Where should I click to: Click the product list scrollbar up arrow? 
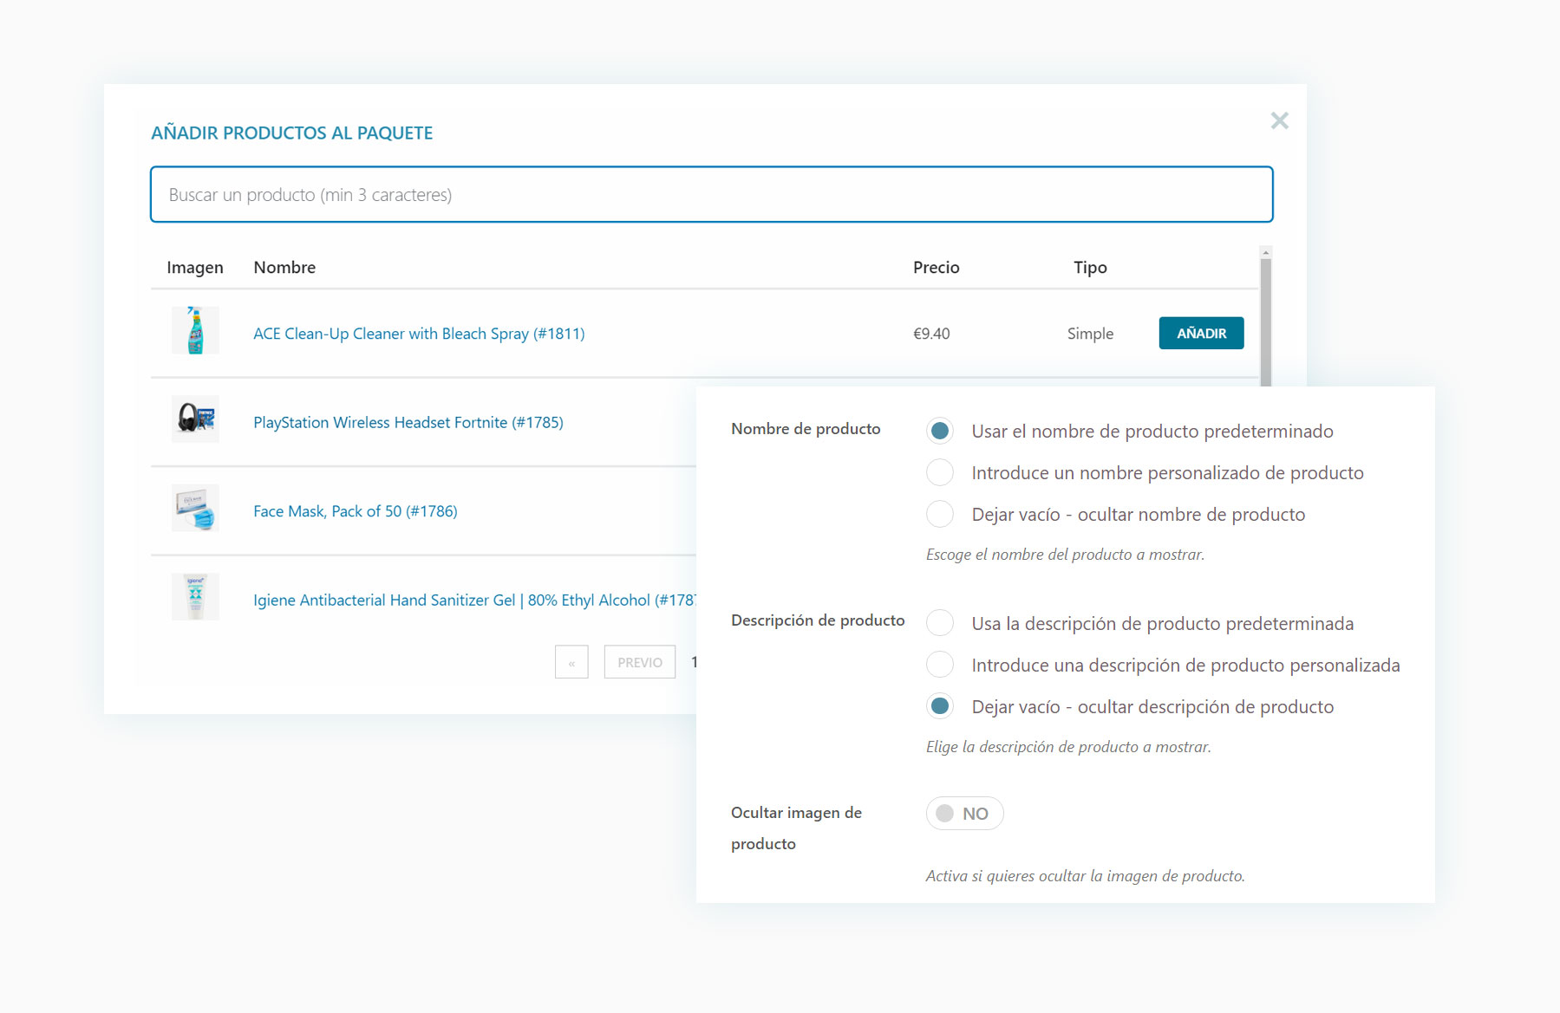click(x=1266, y=253)
